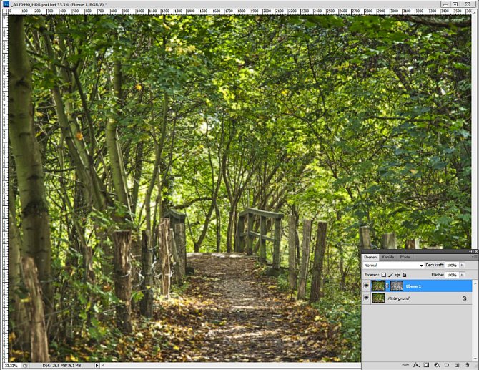Minimize the document window
The width and height of the screenshot is (479, 370).
445,4
